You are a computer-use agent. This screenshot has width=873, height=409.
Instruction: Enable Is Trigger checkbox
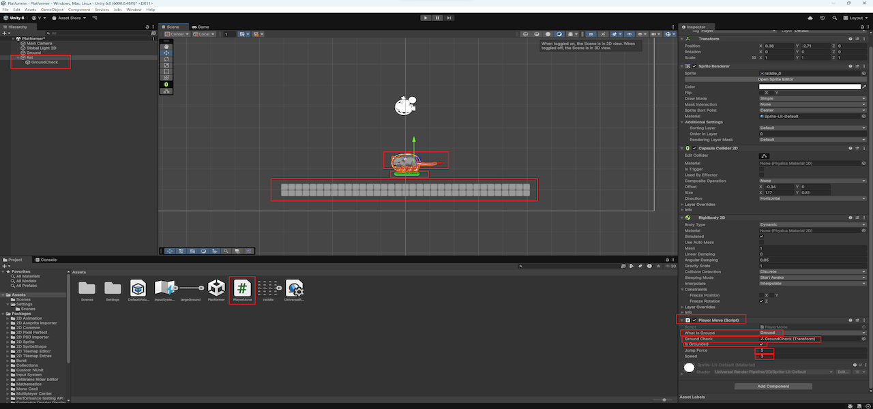tap(762, 169)
